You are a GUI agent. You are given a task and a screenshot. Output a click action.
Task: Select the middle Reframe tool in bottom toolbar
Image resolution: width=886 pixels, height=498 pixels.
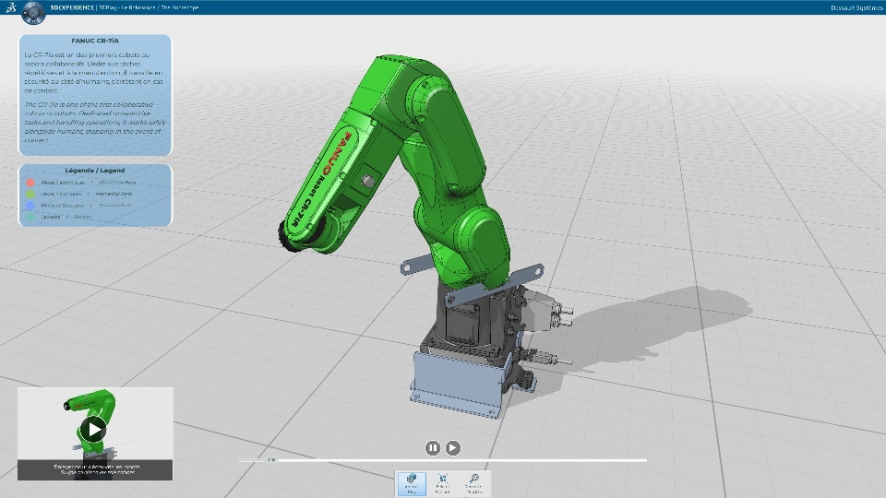(442, 484)
